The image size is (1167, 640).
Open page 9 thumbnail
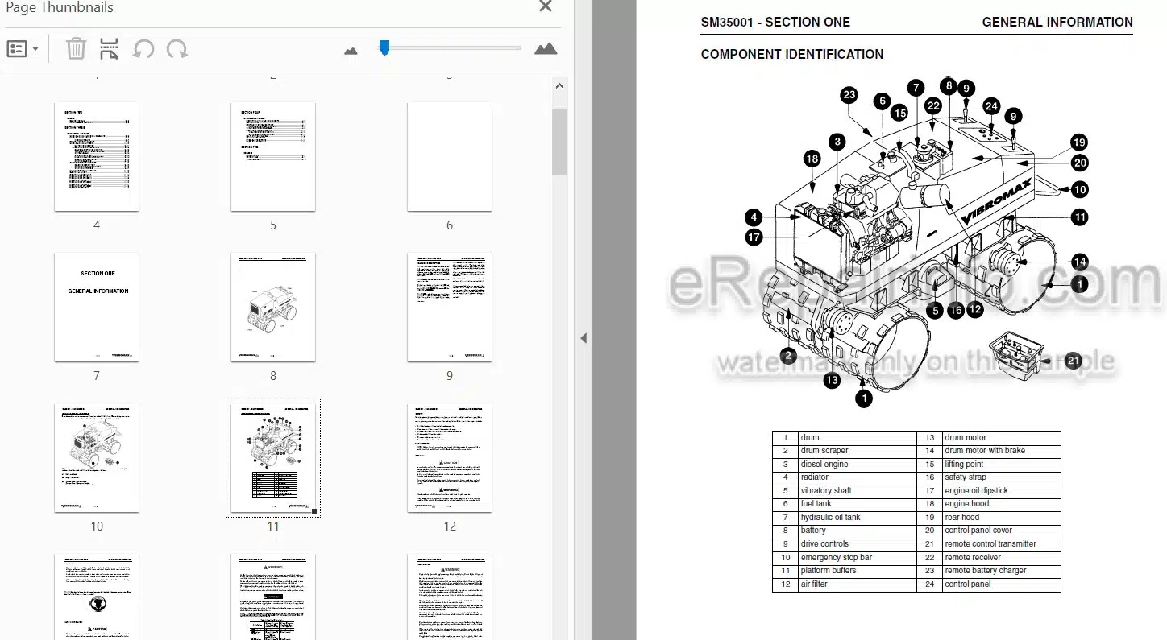coord(450,308)
